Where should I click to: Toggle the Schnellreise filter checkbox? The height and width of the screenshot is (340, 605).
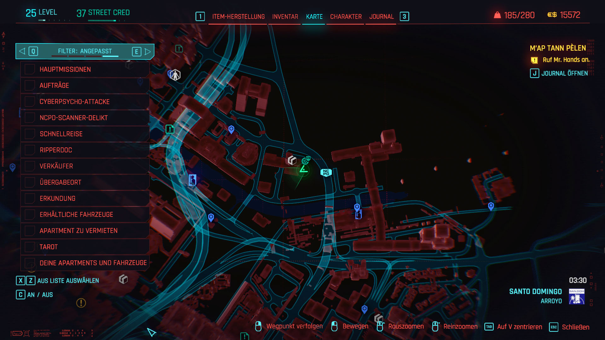point(30,134)
